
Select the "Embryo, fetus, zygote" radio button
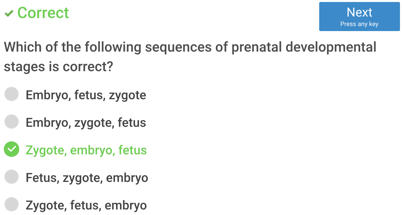12,94
